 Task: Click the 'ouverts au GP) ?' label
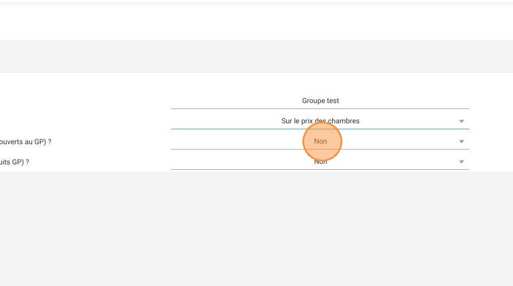tap(26, 142)
